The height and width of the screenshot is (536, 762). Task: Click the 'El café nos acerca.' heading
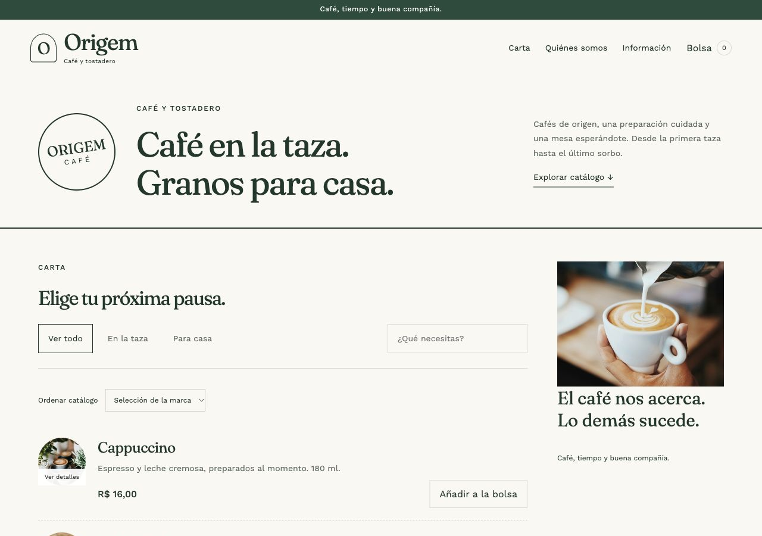click(x=631, y=409)
